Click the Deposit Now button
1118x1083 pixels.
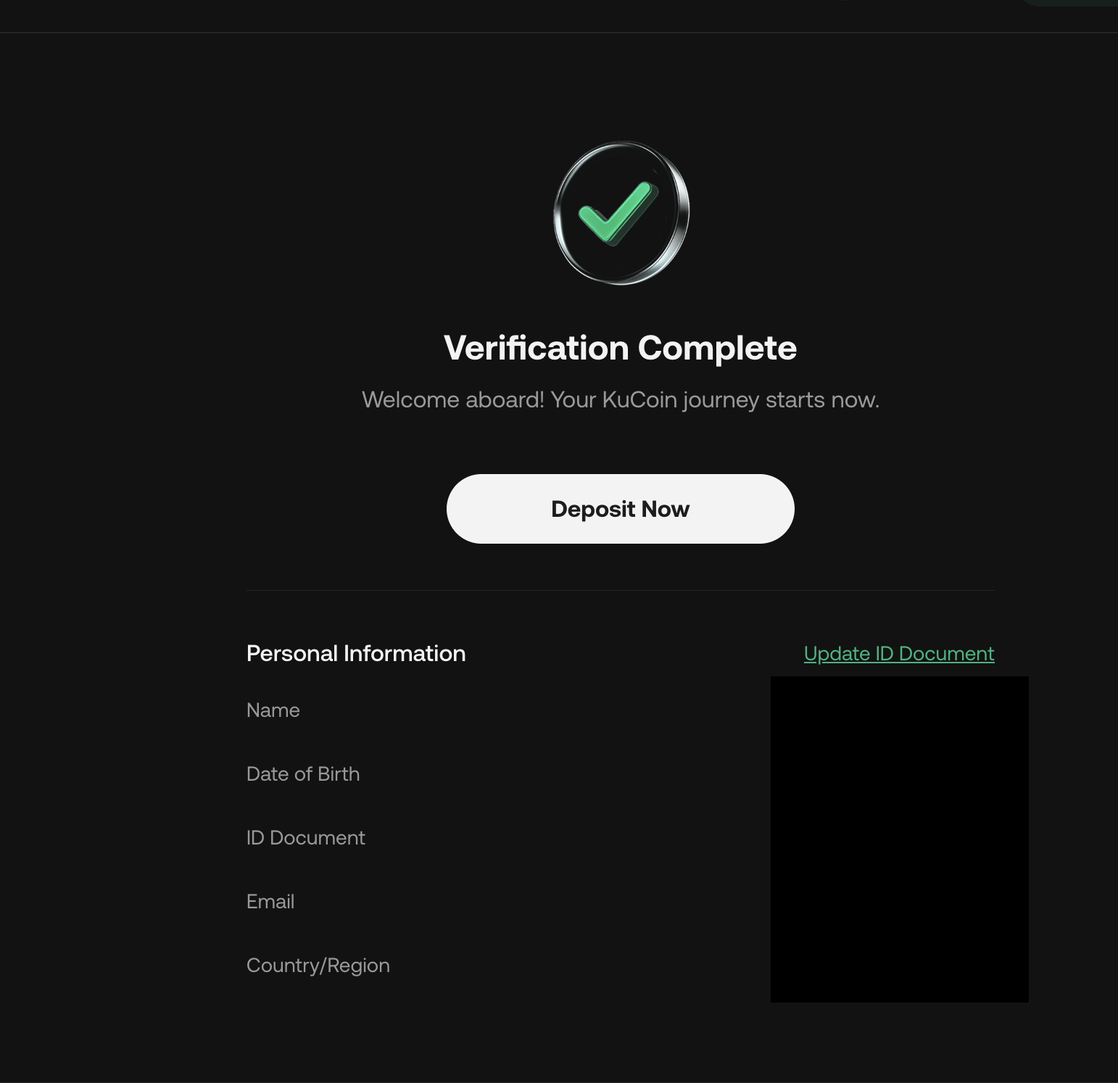[x=620, y=509]
